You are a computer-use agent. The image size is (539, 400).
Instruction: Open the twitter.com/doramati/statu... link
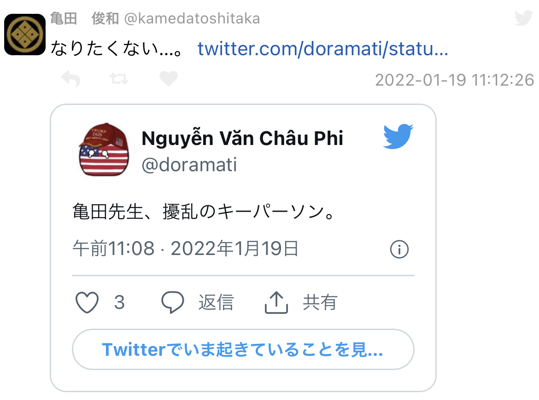click(323, 48)
